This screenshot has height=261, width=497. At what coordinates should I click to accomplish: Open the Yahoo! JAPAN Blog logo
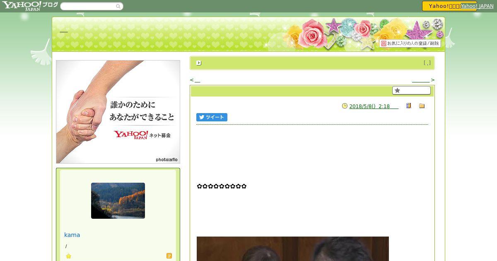pos(30,6)
